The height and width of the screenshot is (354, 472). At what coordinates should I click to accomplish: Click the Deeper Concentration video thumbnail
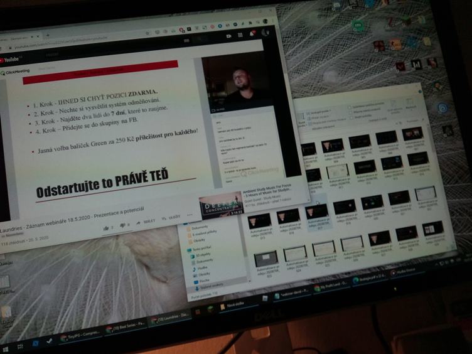pyautogui.click(x=222, y=205)
